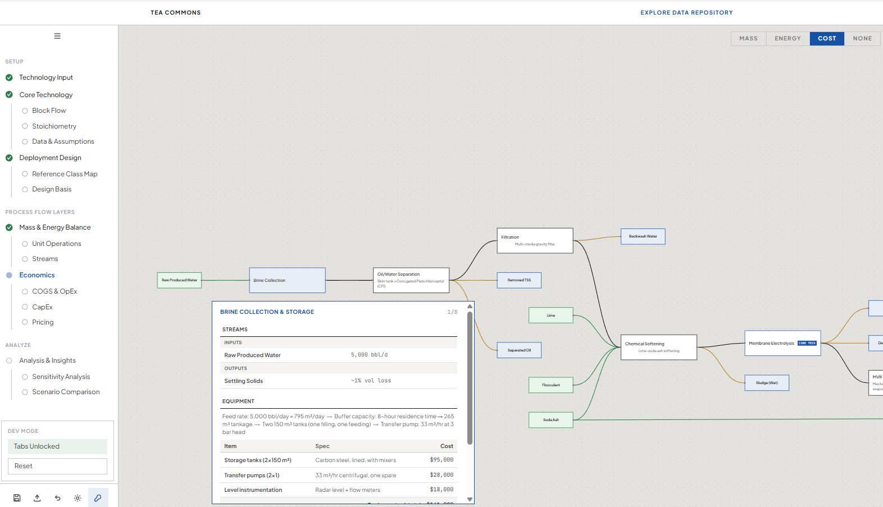Collapse the Deployment Design tree section
Screen dimensions: 883x507
(x=50, y=158)
